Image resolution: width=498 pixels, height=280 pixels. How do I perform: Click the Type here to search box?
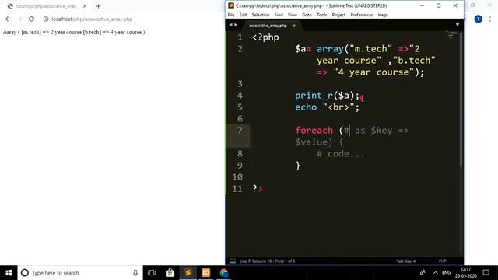[x=80, y=273]
